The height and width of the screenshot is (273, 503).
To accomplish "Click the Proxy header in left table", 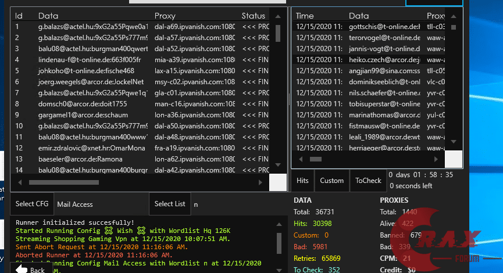I will point(165,16).
